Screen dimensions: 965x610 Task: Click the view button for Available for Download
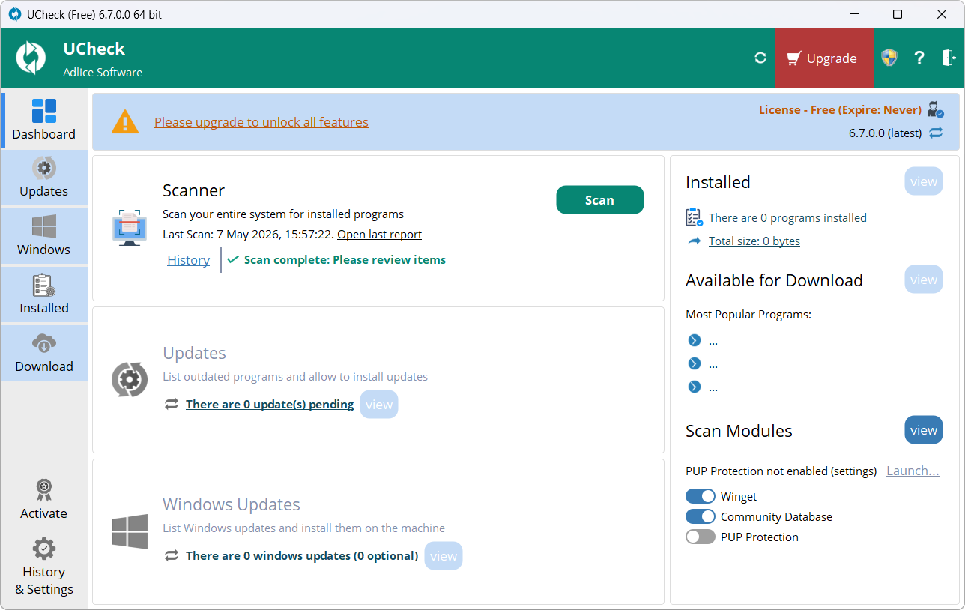tap(924, 280)
